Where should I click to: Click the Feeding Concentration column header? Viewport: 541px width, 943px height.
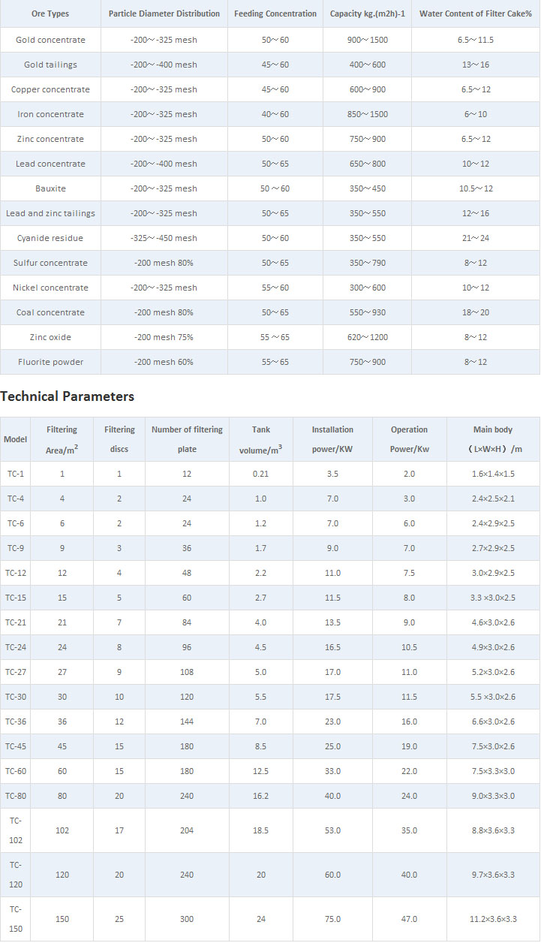[x=275, y=14]
